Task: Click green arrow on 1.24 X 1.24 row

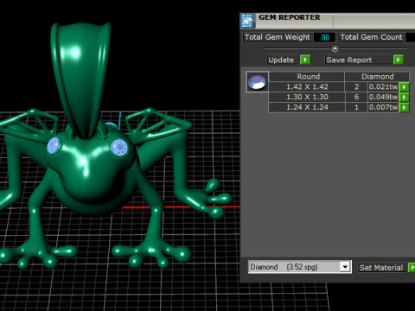Action: coord(404,107)
